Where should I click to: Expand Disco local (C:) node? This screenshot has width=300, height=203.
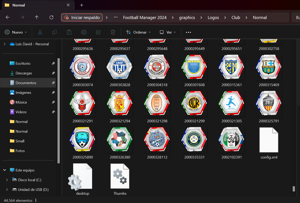[7, 180]
